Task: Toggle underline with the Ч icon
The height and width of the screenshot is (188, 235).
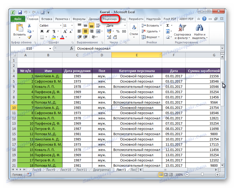Action: click(x=54, y=31)
